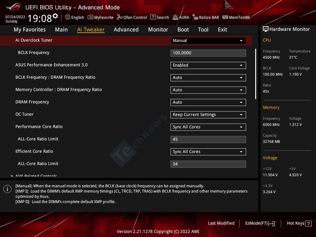Switch to EzMode(F7) button
The image size is (316, 237).
260,223
